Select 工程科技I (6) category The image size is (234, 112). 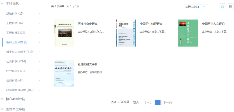[14, 23]
